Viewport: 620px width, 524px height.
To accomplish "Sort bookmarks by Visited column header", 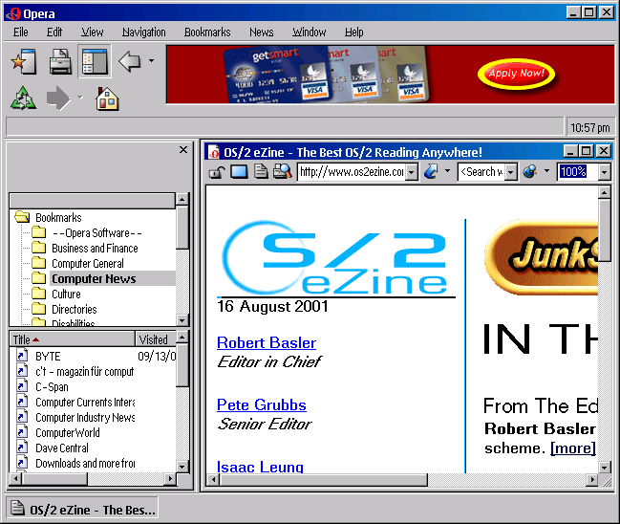I will point(156,339).
